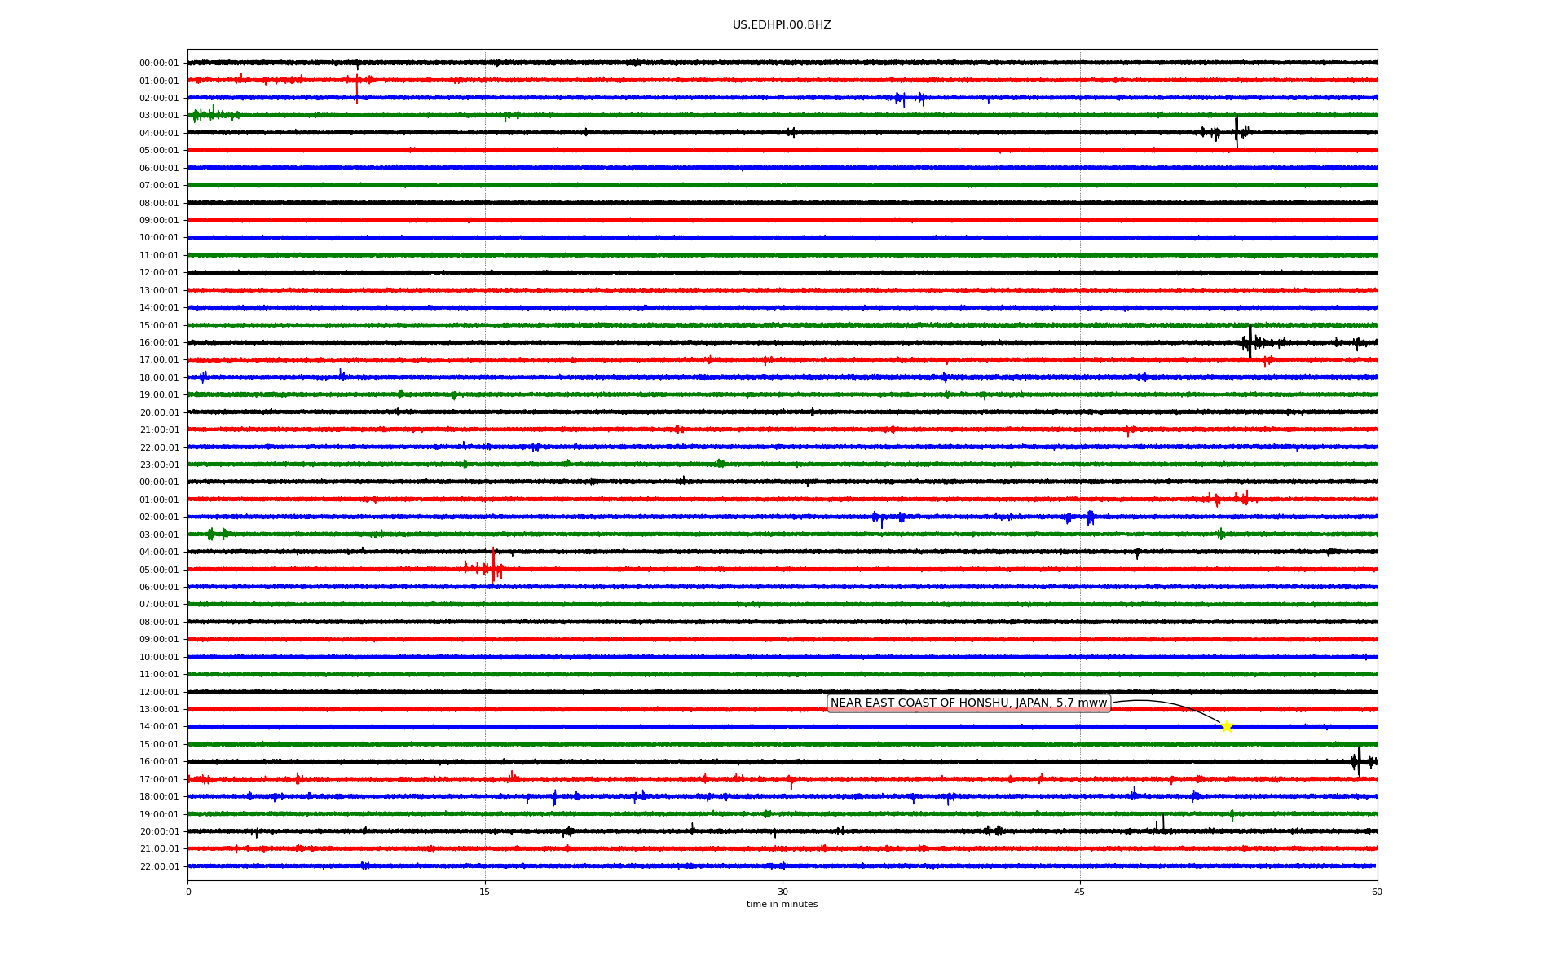Click the red event burst on the second 05:00:01 trace

[492, 567]
